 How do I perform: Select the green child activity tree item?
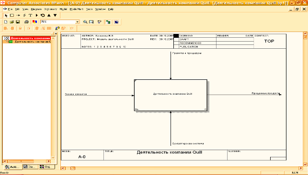click(33, 42)
